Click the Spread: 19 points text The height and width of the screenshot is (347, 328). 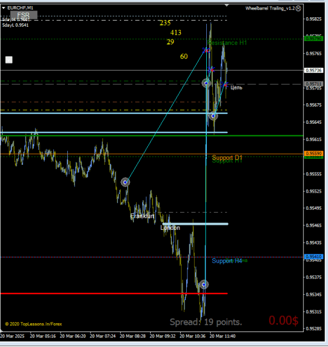(x=206, y=322)
